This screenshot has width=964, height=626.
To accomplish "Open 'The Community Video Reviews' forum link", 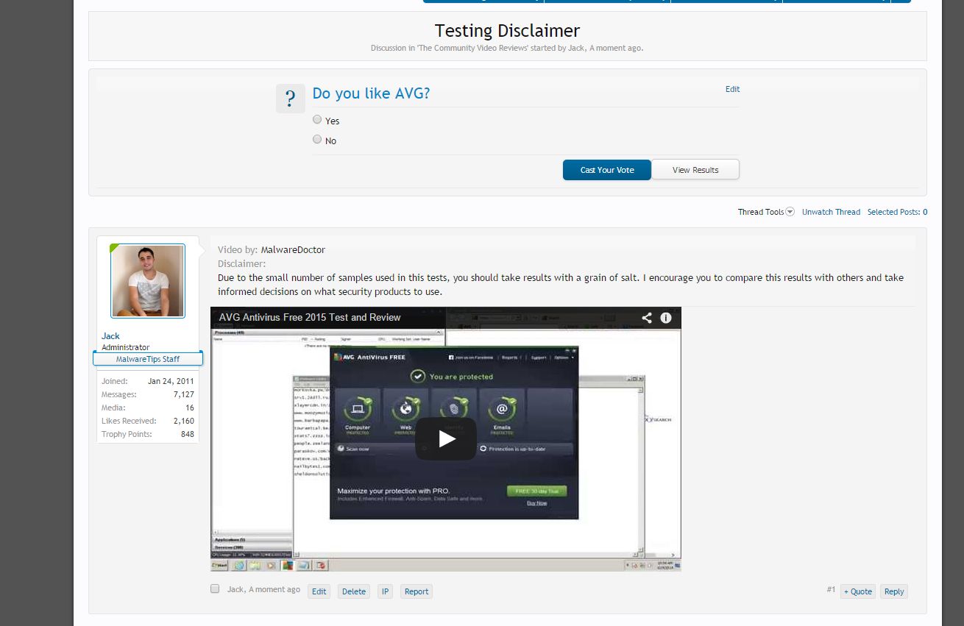I will (x=472, y=48).
